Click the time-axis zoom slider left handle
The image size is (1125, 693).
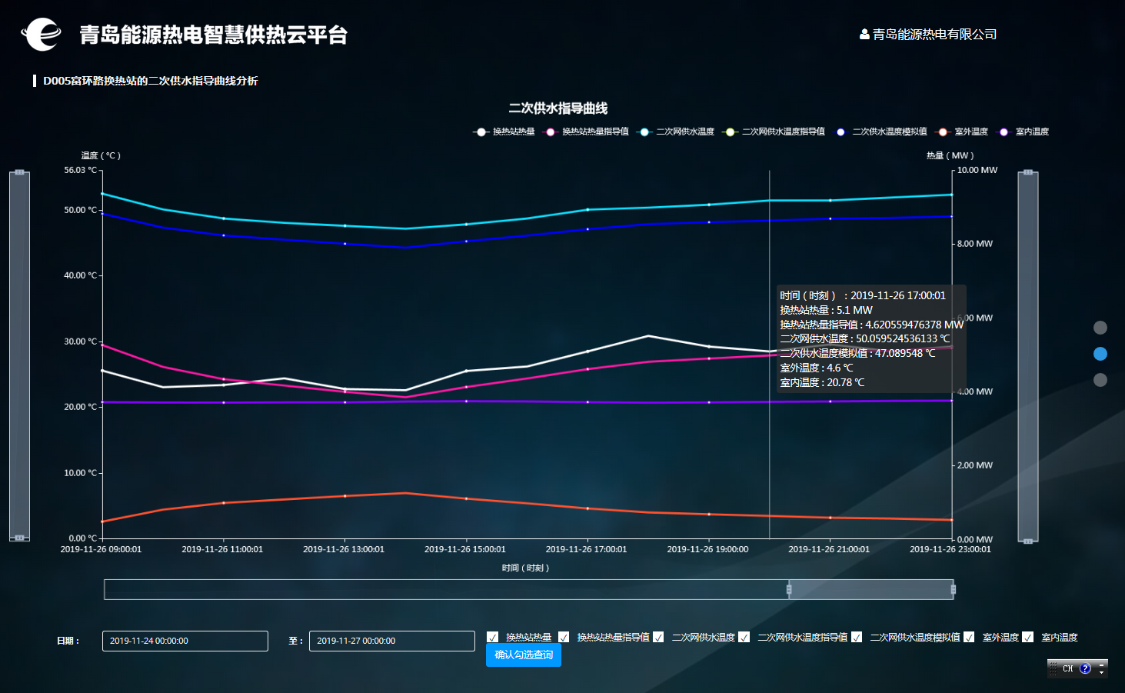tap(789, 590)
